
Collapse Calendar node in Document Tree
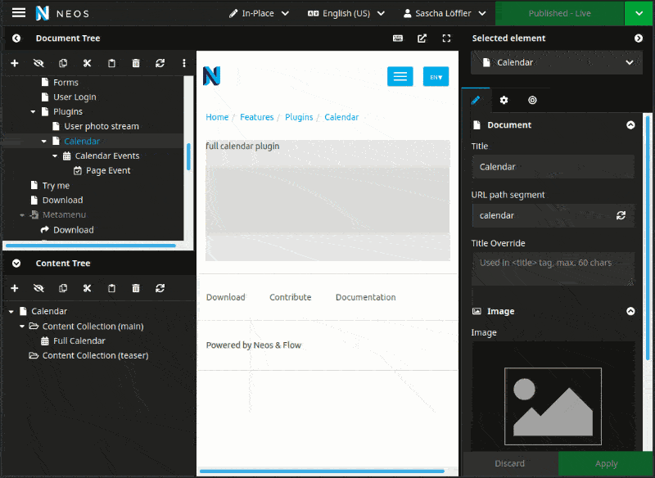tap(44, 141)
